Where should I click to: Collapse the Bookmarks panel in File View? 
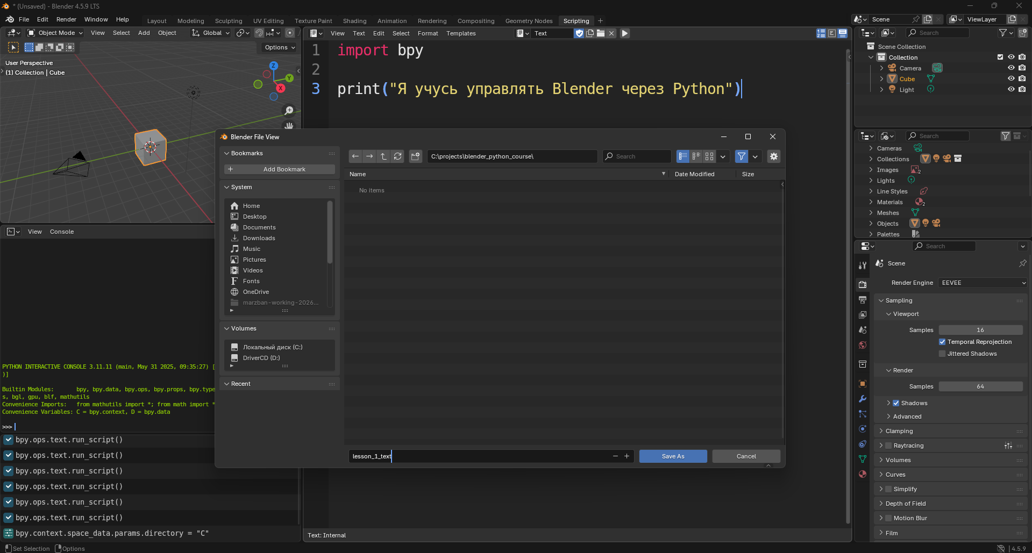click(x=227, y=154)
